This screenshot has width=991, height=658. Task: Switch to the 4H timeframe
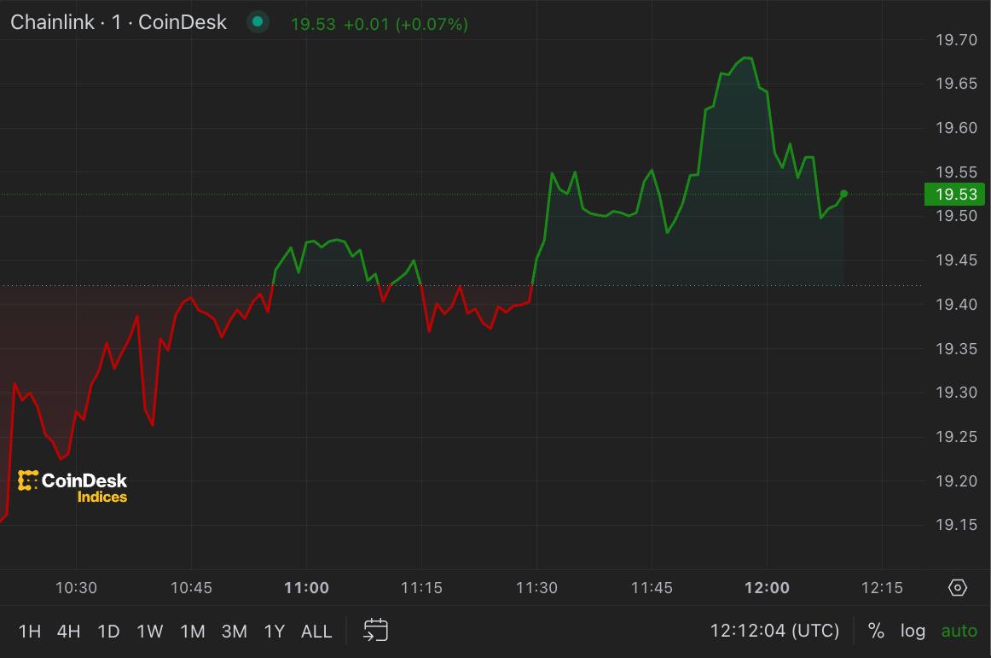pyautogui.click(x=68, y=632)
